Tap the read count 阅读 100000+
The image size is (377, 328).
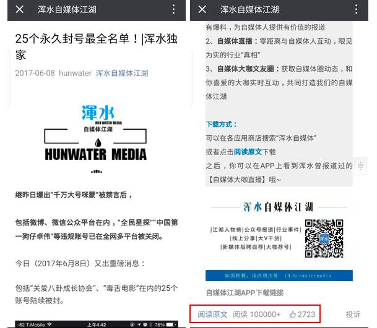[x=256, y=314]
